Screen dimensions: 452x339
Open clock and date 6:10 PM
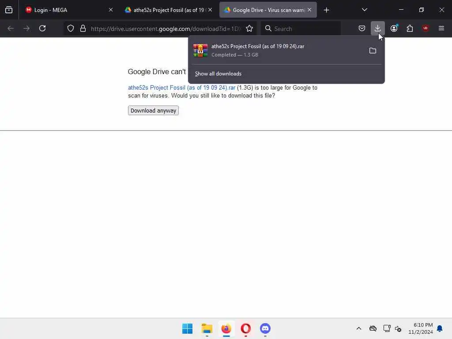click(421, 328)
